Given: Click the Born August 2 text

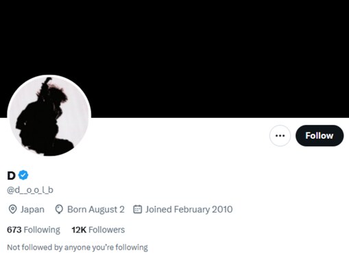Looking at the screenshot, I should (96, 209).
